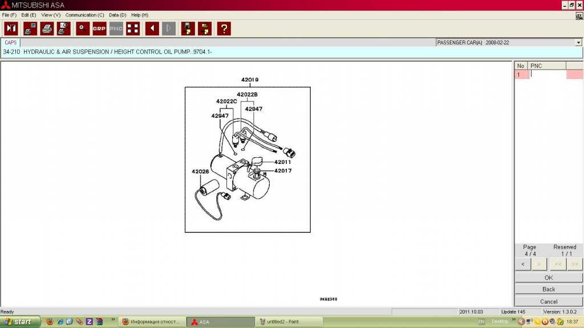Screen dimensions: 584x328
Task: Open the Help (H) menu
Action: [140, 15]
